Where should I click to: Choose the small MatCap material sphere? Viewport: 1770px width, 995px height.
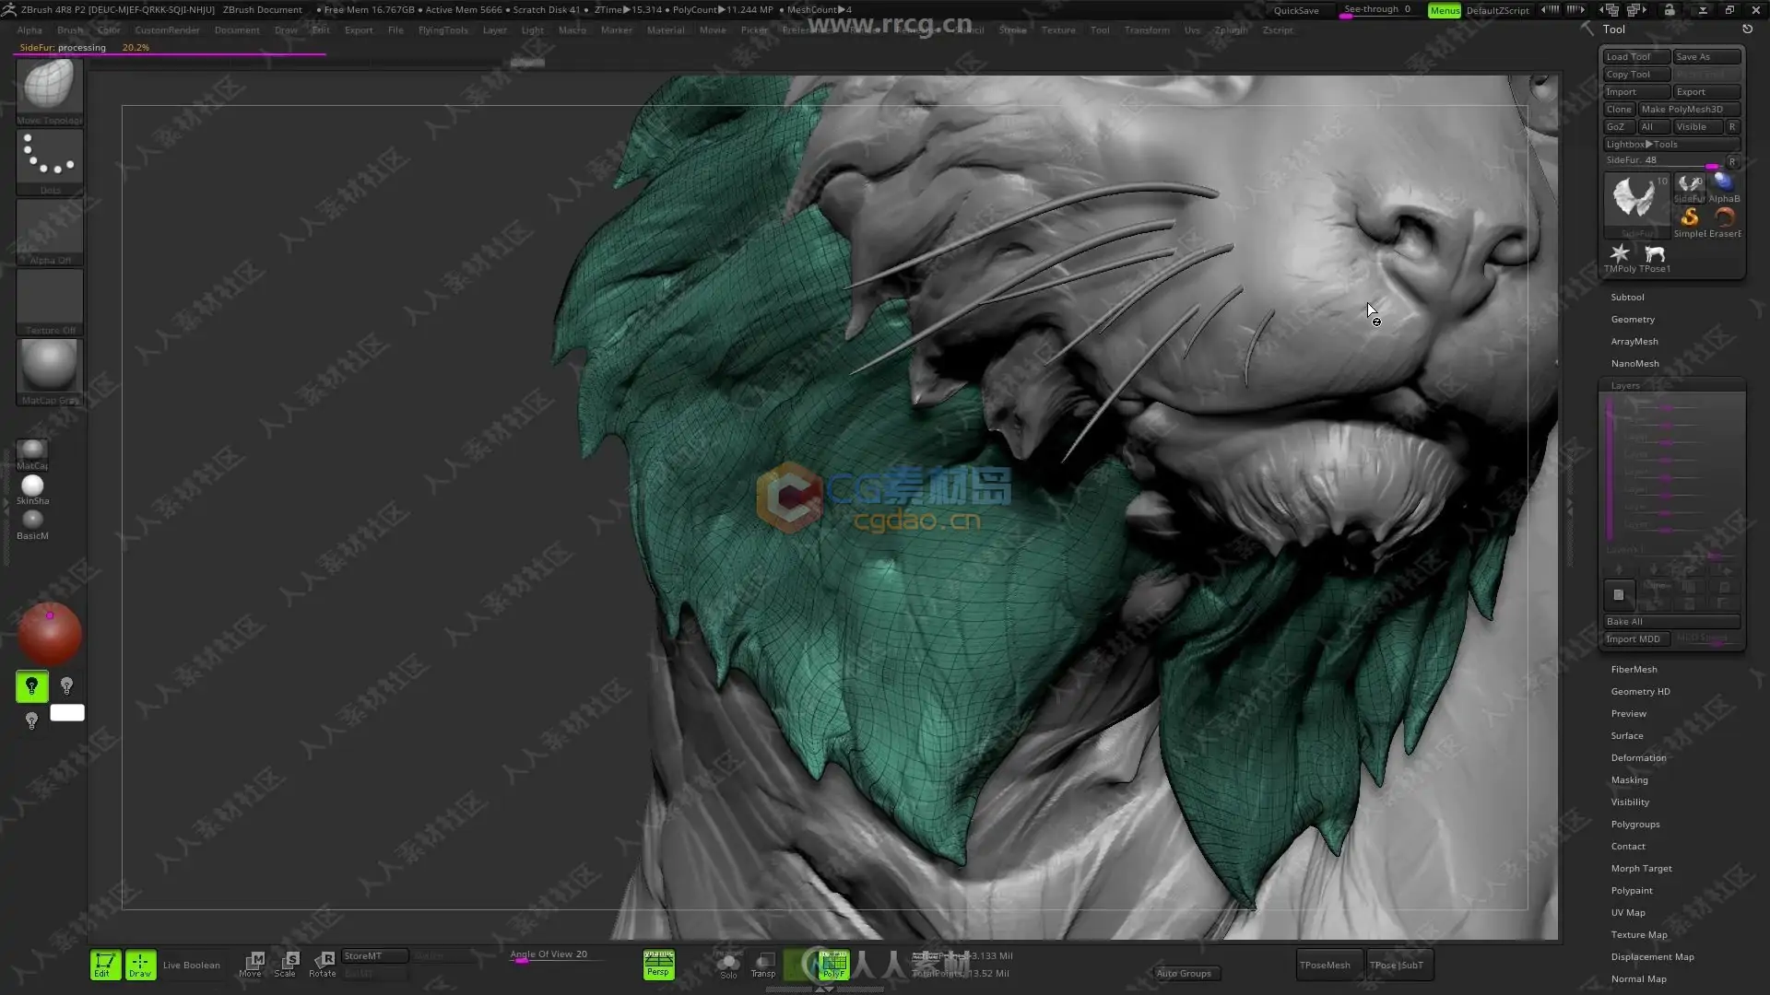point(32,454)
